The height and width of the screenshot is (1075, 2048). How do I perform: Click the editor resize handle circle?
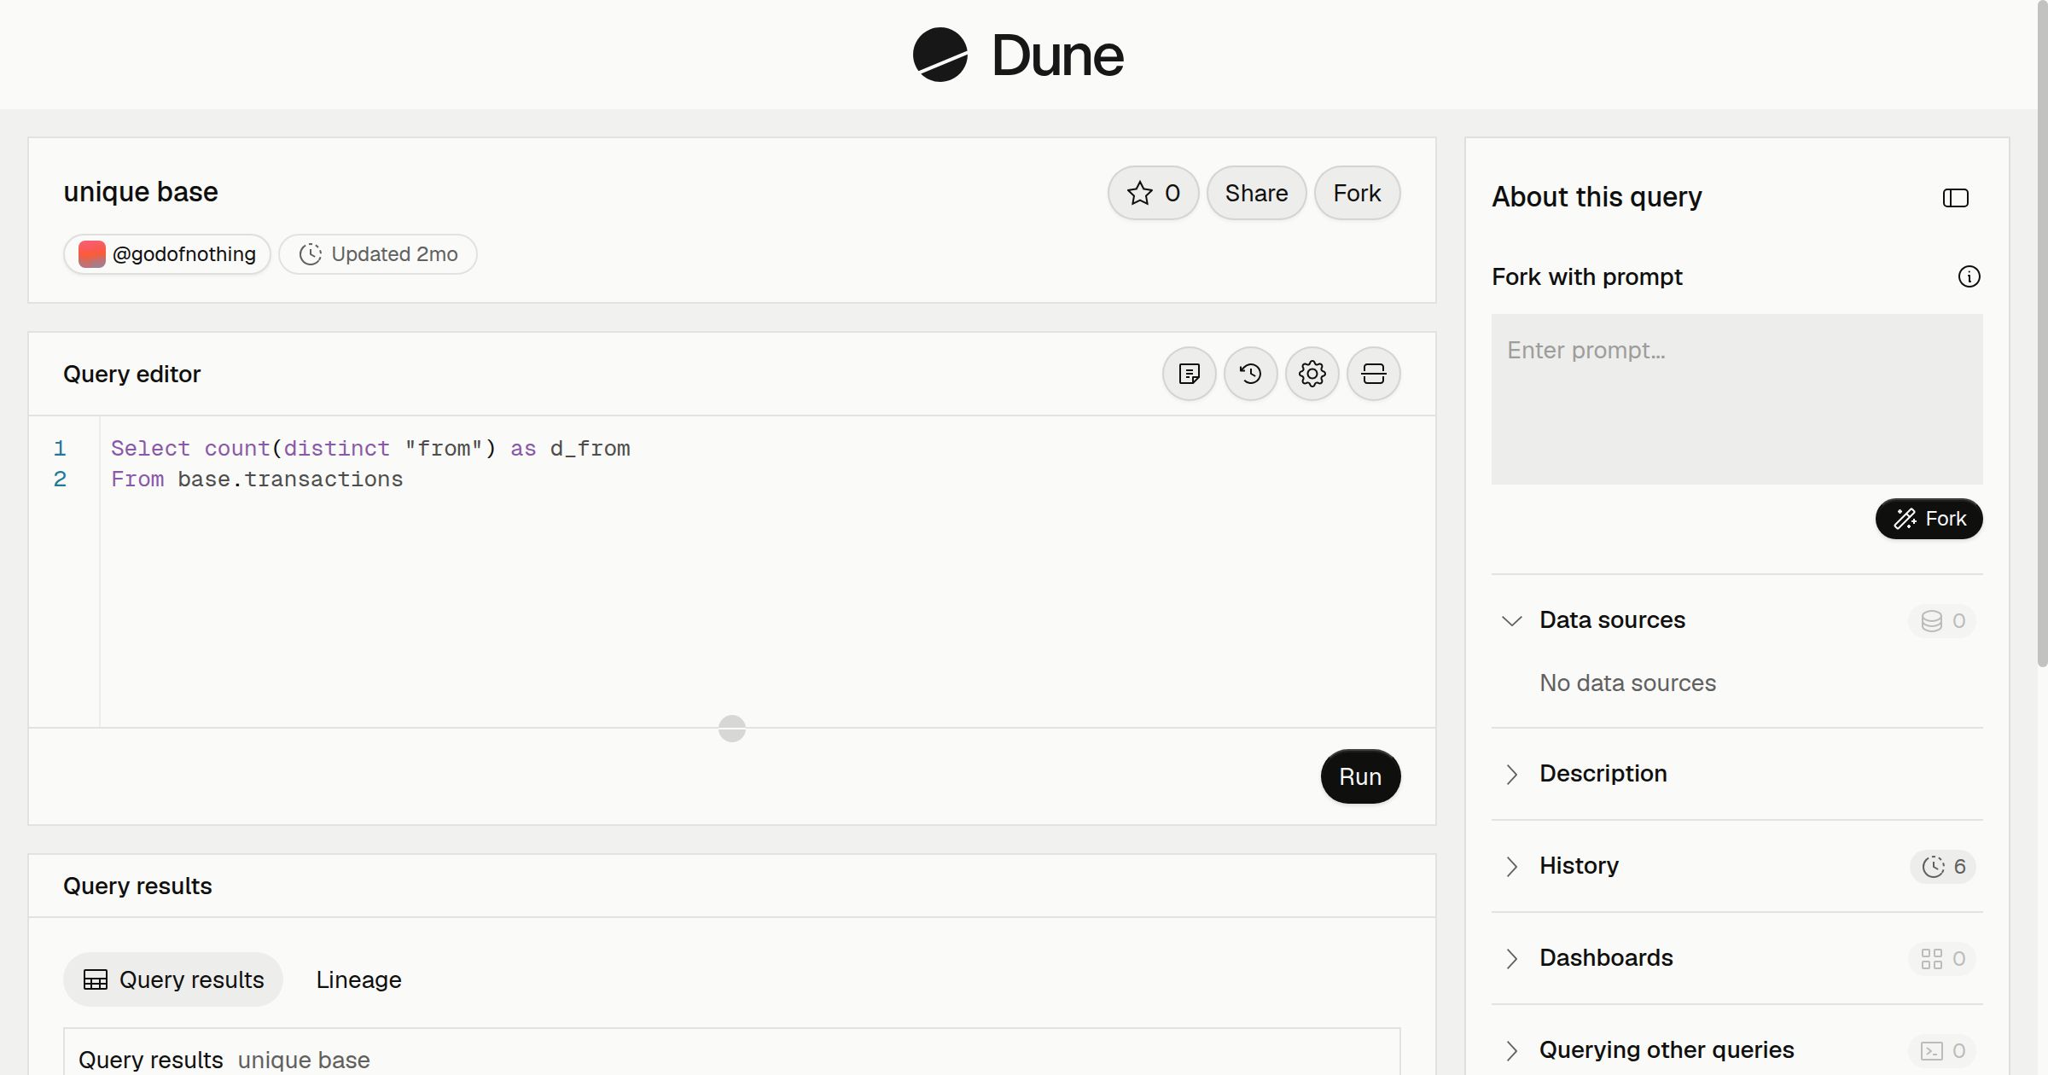[x=732, y=729]
